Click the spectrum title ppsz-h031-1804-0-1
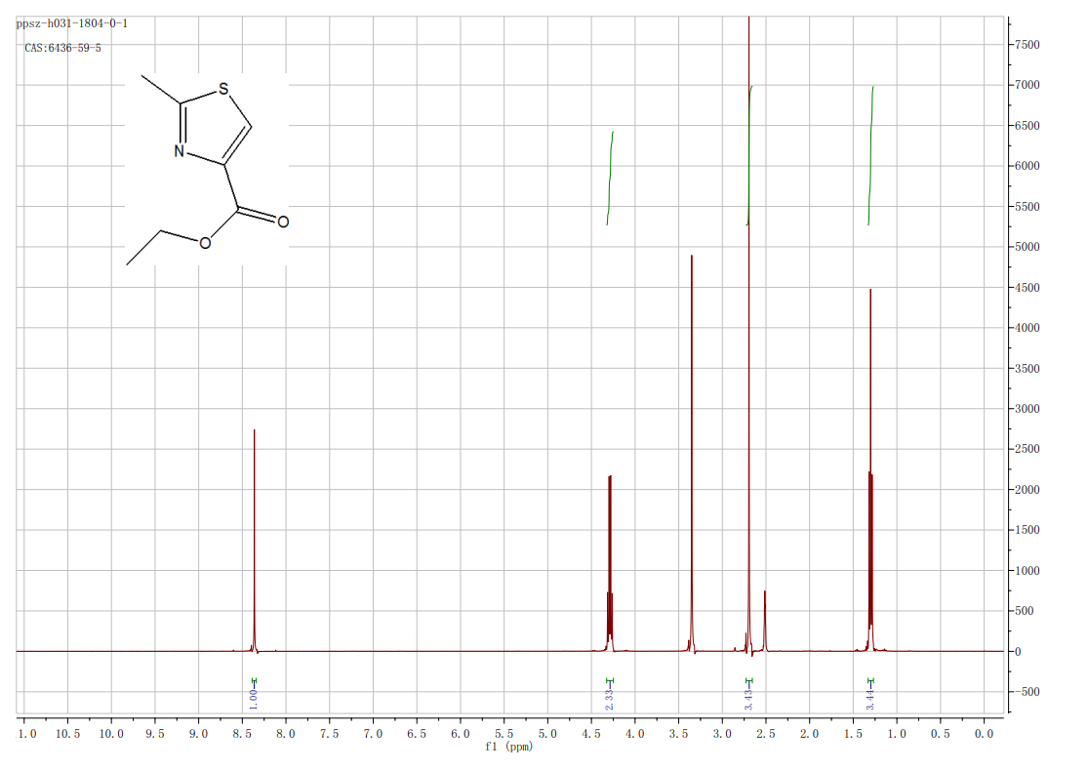Screen dimensions: 1088x770 [x=72, y=22]
